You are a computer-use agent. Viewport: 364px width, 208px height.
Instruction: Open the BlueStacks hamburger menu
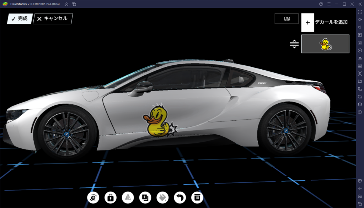(329, 4)
